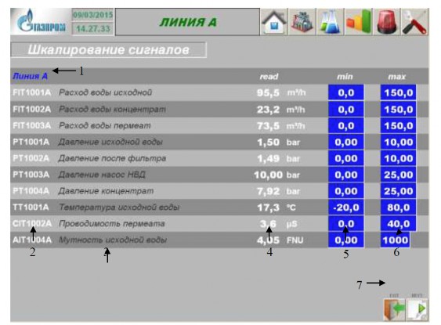The image size is (441, 325).
Task: Click the ЛИНИЯ А title banner
Action: tap(187, 22)
